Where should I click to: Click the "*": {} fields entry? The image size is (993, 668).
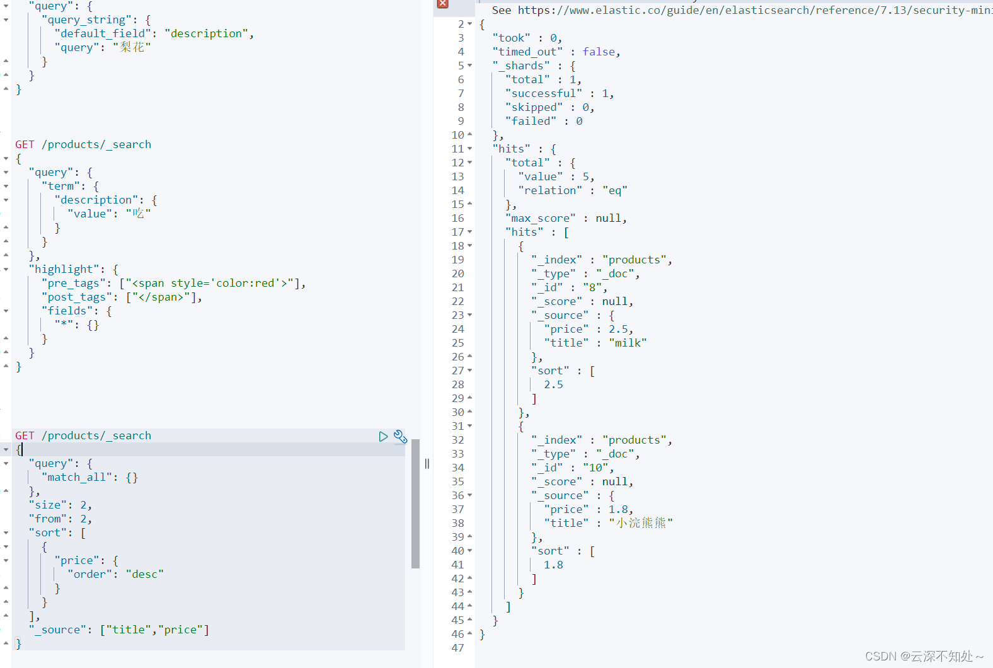(77, 325)
